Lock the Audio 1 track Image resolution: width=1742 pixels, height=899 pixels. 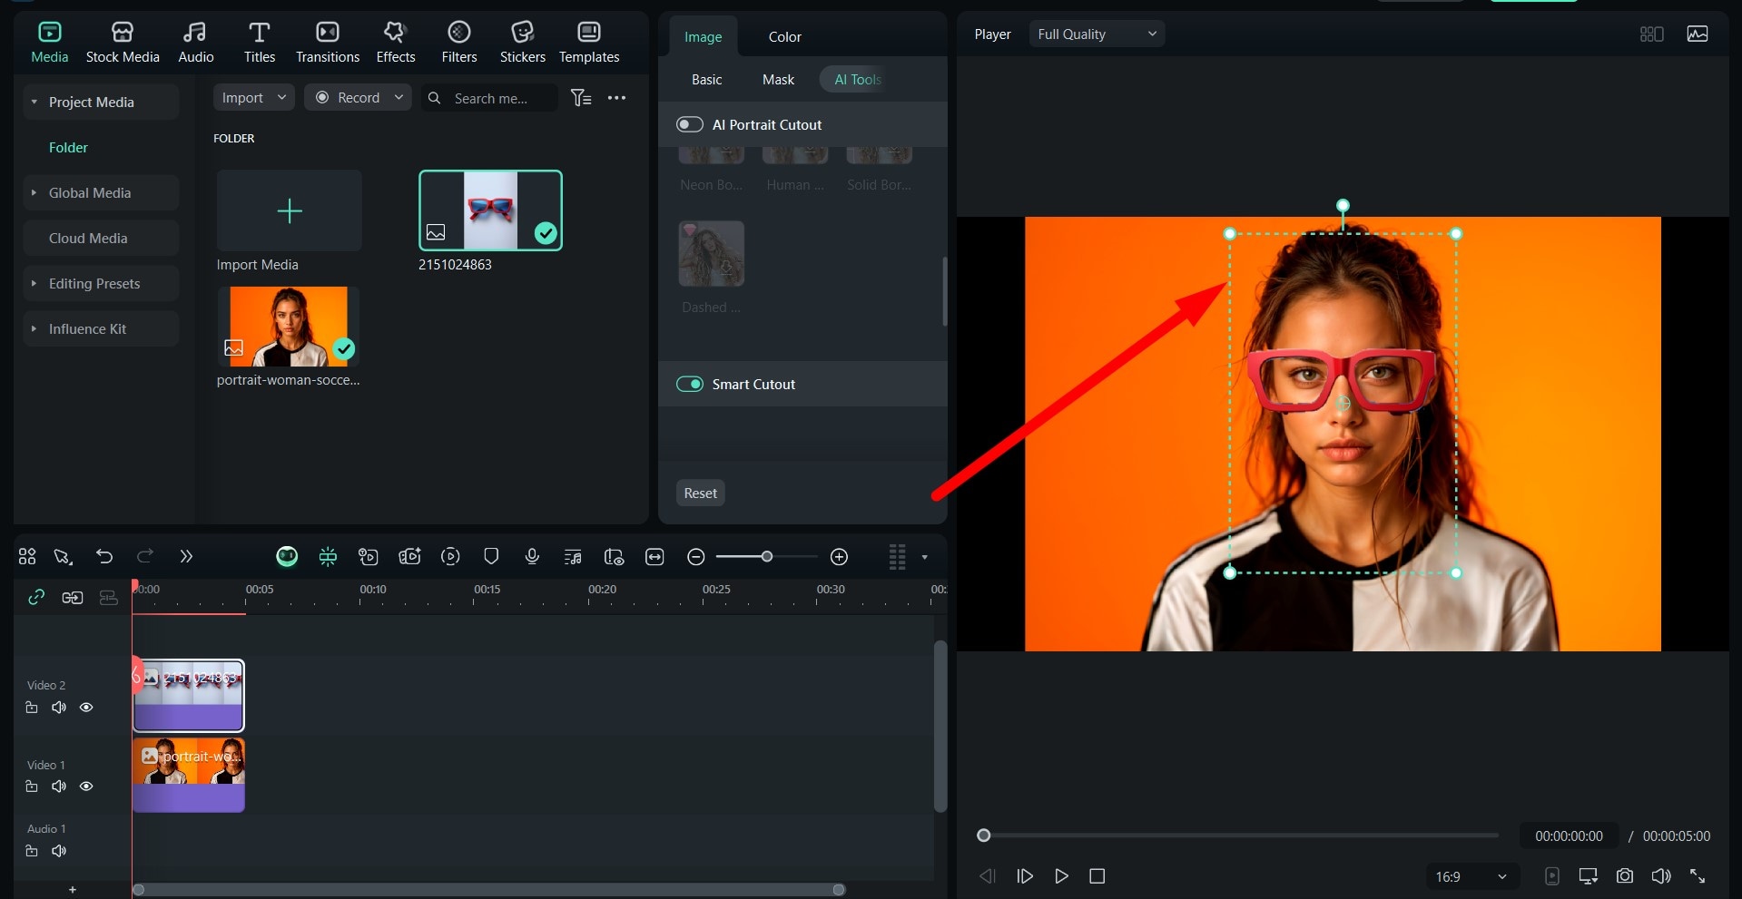coord(32,851)
